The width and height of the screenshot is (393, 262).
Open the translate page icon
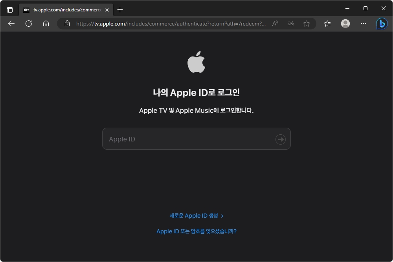coord(291,24)
